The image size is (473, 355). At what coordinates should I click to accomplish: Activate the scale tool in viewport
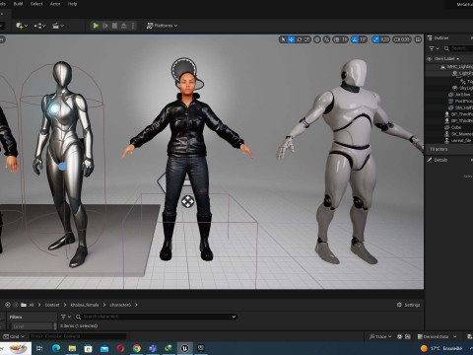pos(306,39)
